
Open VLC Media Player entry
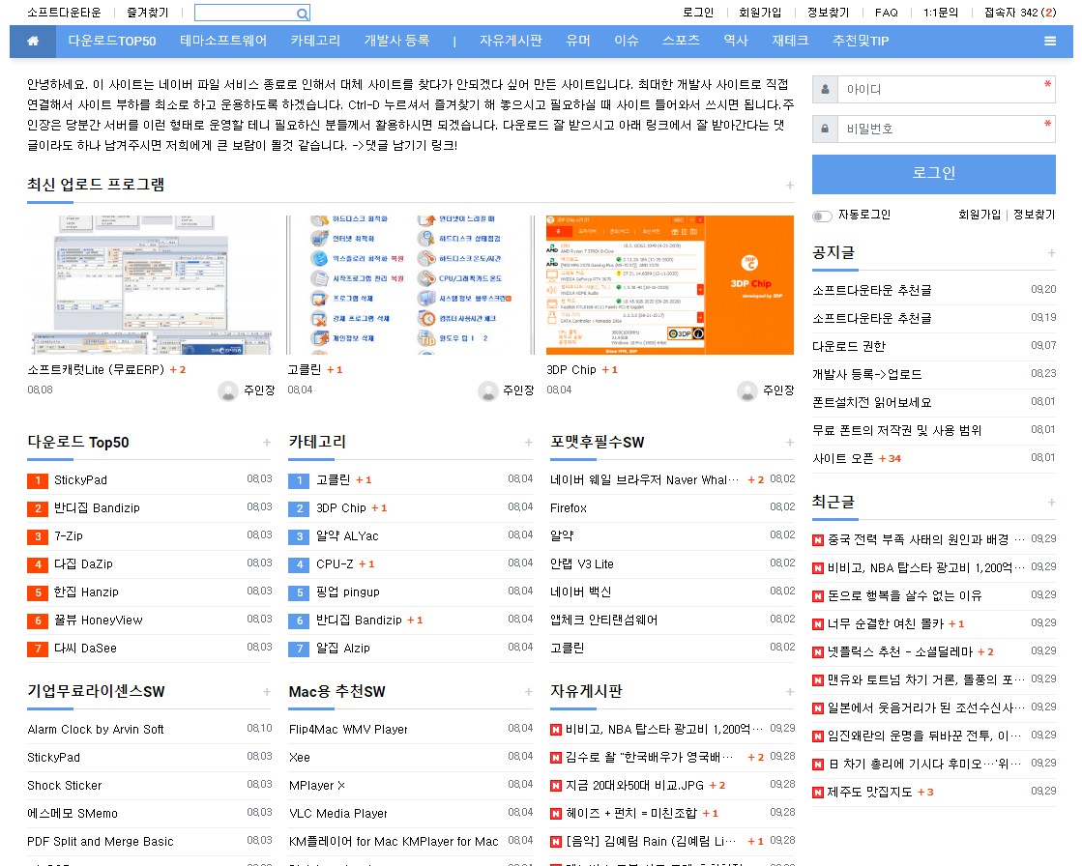coord(338,814)
